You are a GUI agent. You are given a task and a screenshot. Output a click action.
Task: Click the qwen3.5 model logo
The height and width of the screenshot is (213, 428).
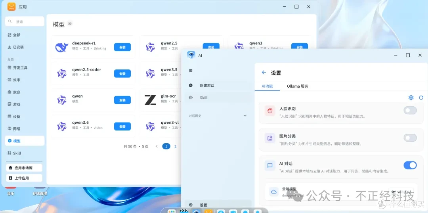tap(150, 74)
